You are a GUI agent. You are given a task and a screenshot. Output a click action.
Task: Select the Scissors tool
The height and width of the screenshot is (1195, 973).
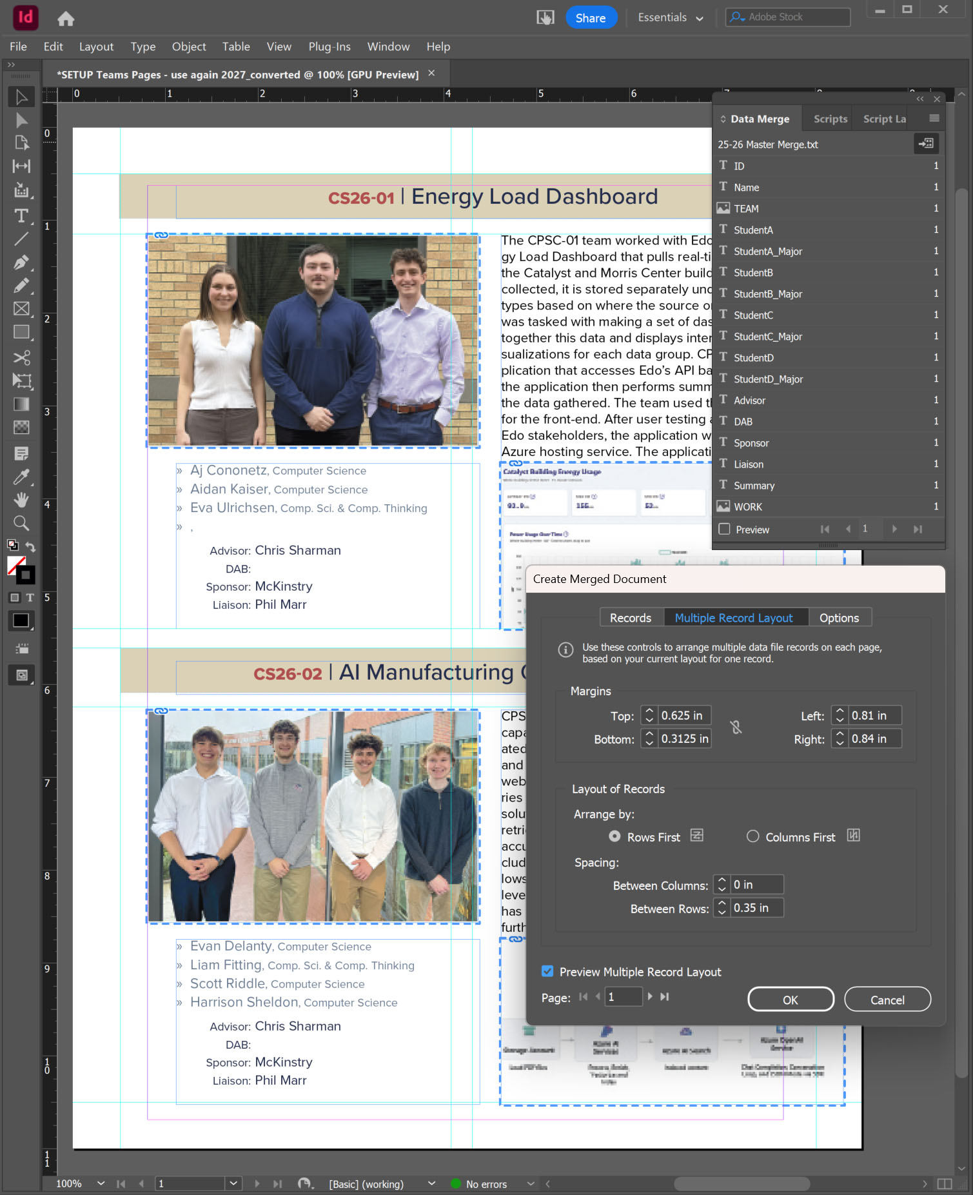click(x=21, y=357)
